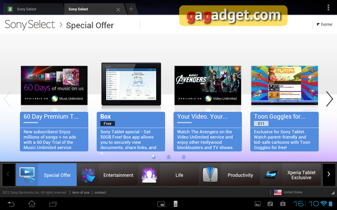Screen dimensions: 337x210
Task: Show next offers with right carousel arrow
Action: tap(330, 99)
